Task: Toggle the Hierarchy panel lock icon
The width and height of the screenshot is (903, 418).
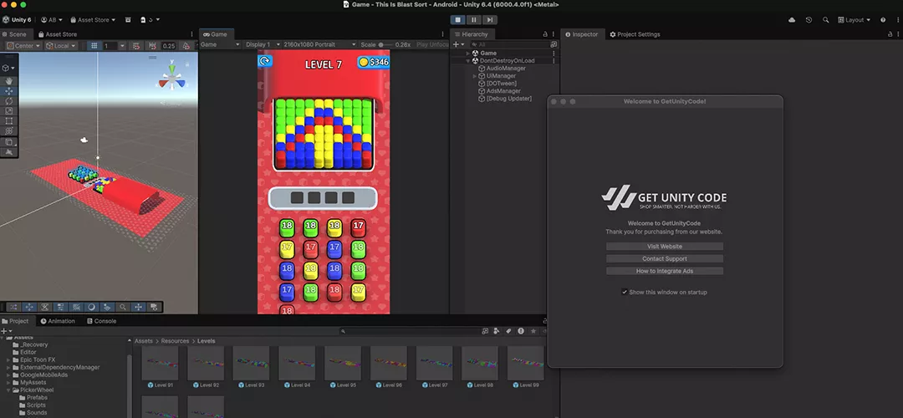Action: [545, 34]
